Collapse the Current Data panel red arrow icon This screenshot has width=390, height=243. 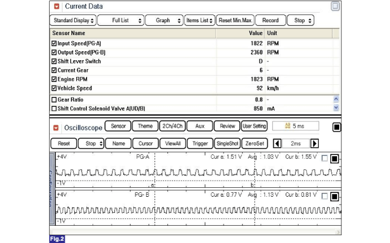[57, 7]
